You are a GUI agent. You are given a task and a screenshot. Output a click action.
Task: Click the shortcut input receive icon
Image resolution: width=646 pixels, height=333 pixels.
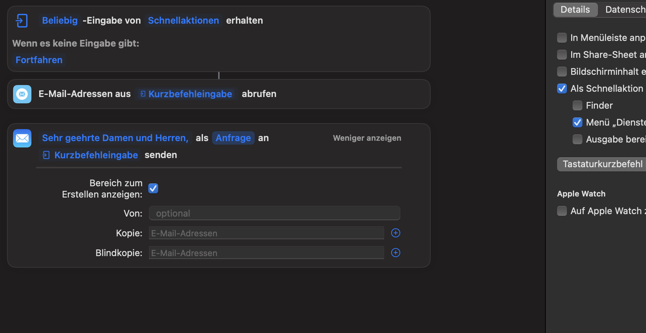pyautogui.click(x=22, y=20)
